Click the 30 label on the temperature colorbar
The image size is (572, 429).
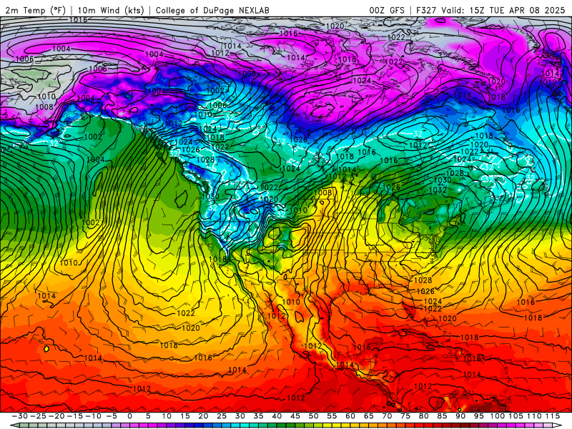pos(240,416)
